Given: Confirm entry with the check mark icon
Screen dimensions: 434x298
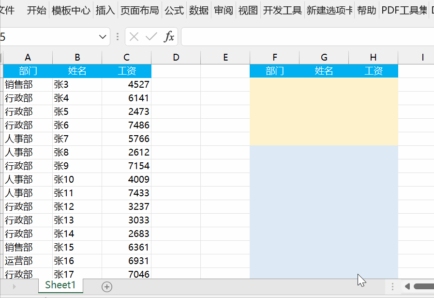Looking at the screenshot, I should [x=150, y=36].
